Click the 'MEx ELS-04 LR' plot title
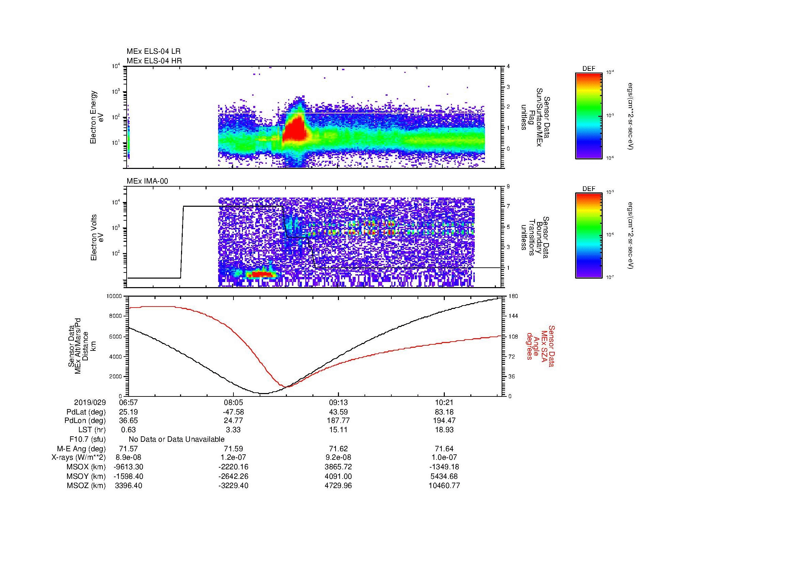 (x=153, y=51)
